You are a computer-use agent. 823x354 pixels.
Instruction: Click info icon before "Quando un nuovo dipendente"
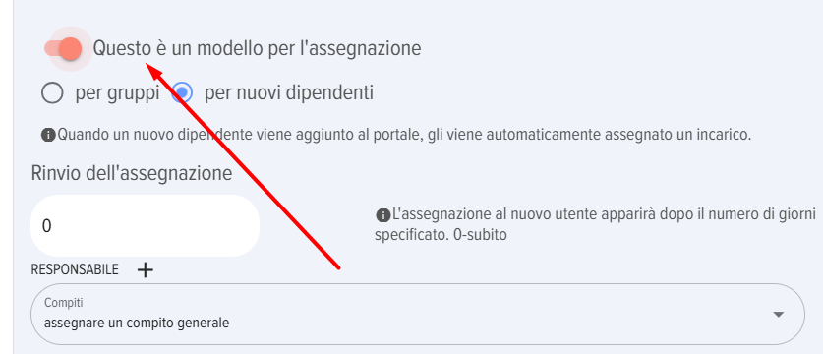coord(48,135)
